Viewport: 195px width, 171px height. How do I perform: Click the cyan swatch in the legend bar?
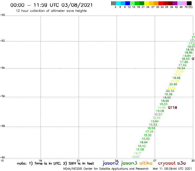pos(118,3)
